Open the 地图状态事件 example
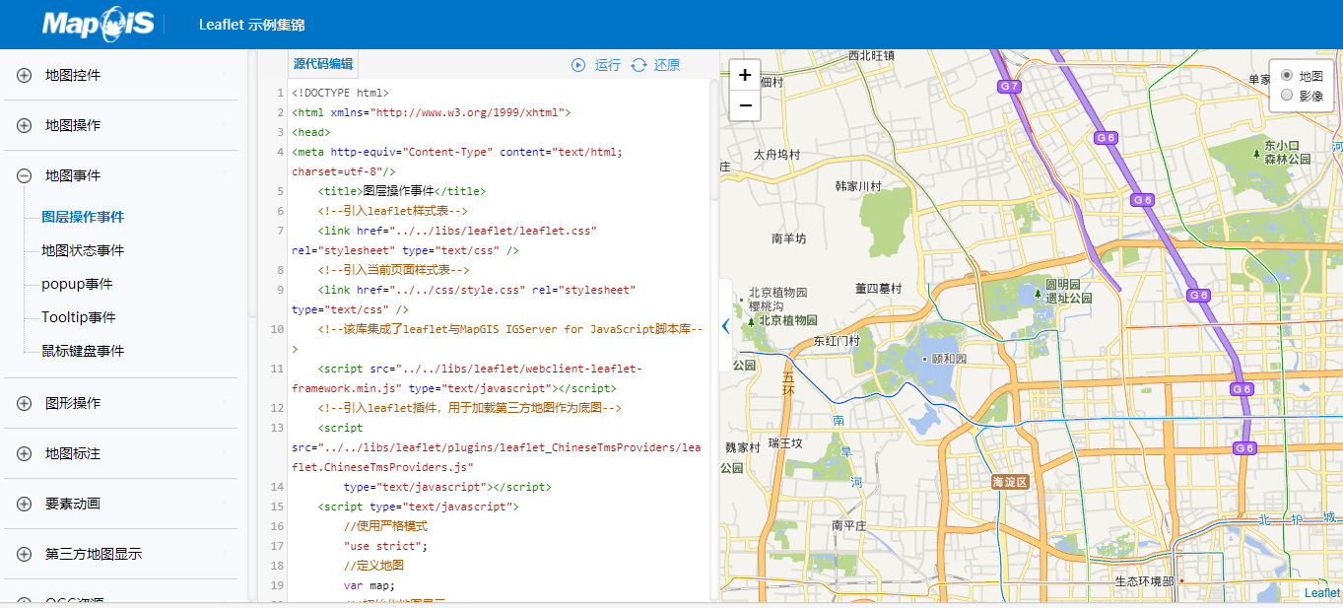 tap(83, 250)
